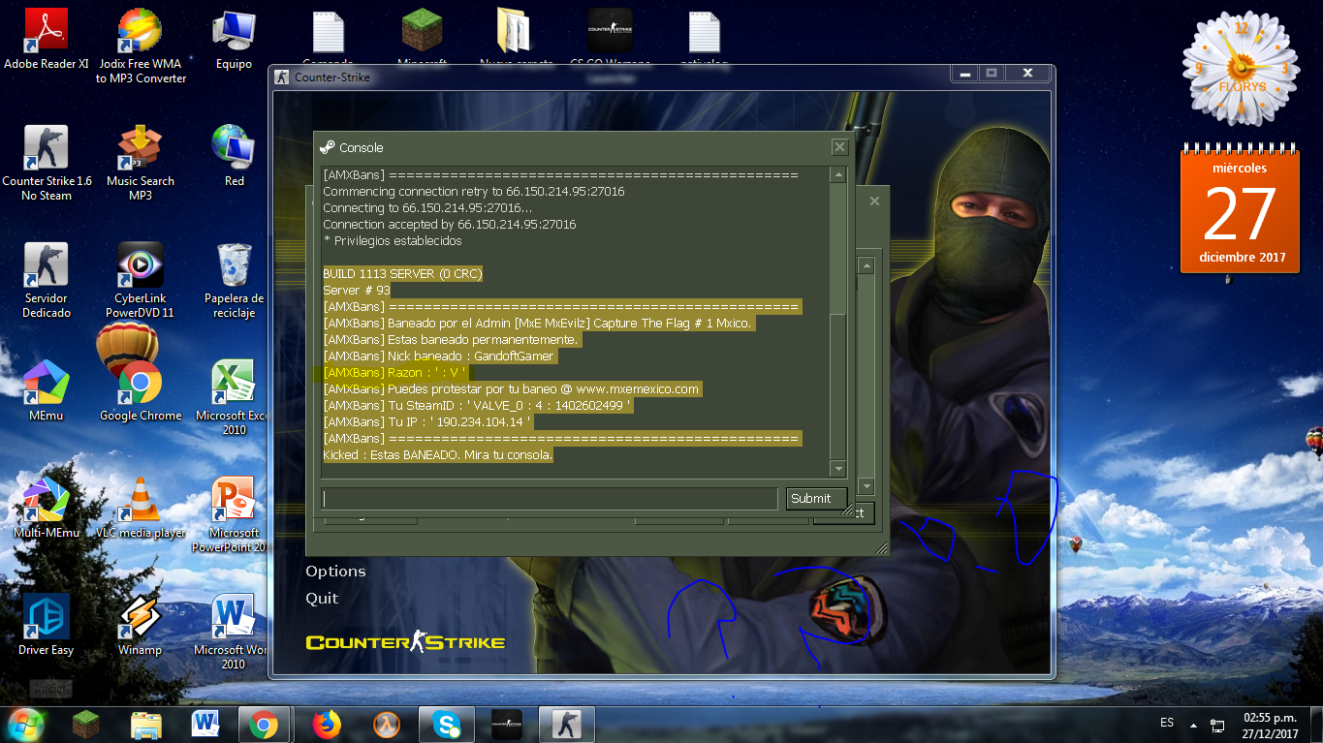Open Google Chrome desktop shortcut
Screen dimensions: 1323x743
tap(141, 391)
